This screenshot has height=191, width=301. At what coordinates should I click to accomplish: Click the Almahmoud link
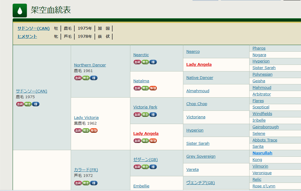pos(197,91)
